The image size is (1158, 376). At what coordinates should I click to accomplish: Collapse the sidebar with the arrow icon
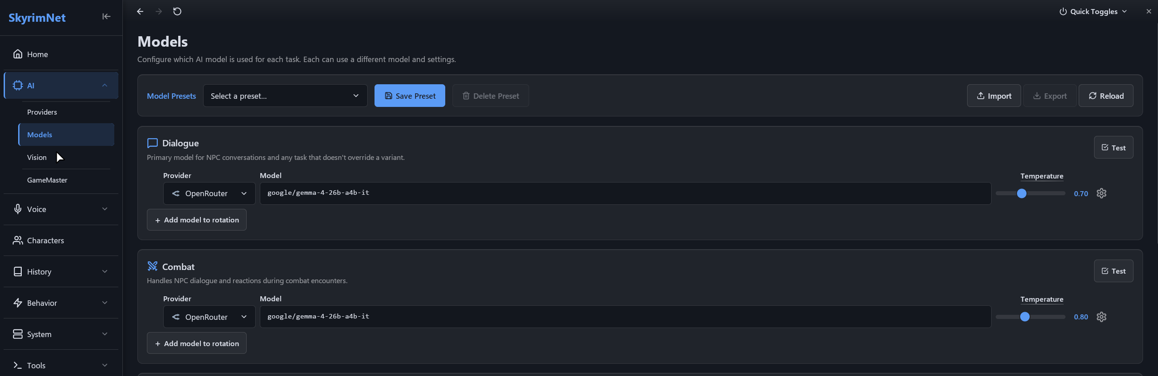pyautogui.click(x=106, y=17)
